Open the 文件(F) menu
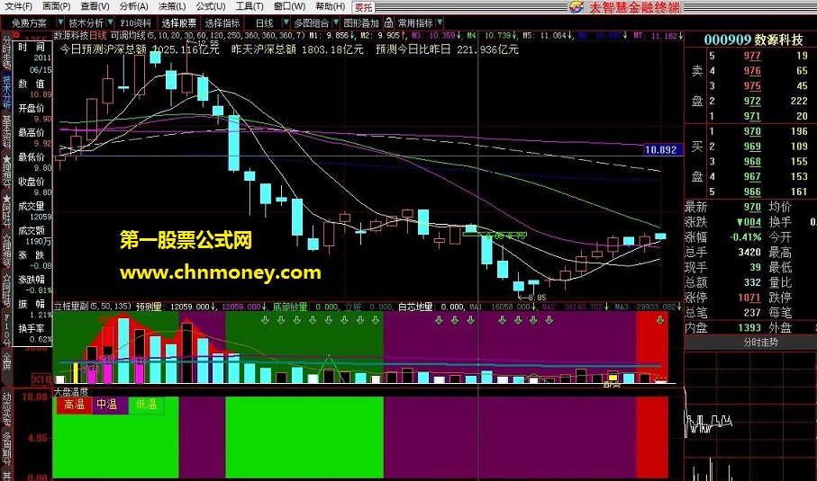 pos(18,7)
